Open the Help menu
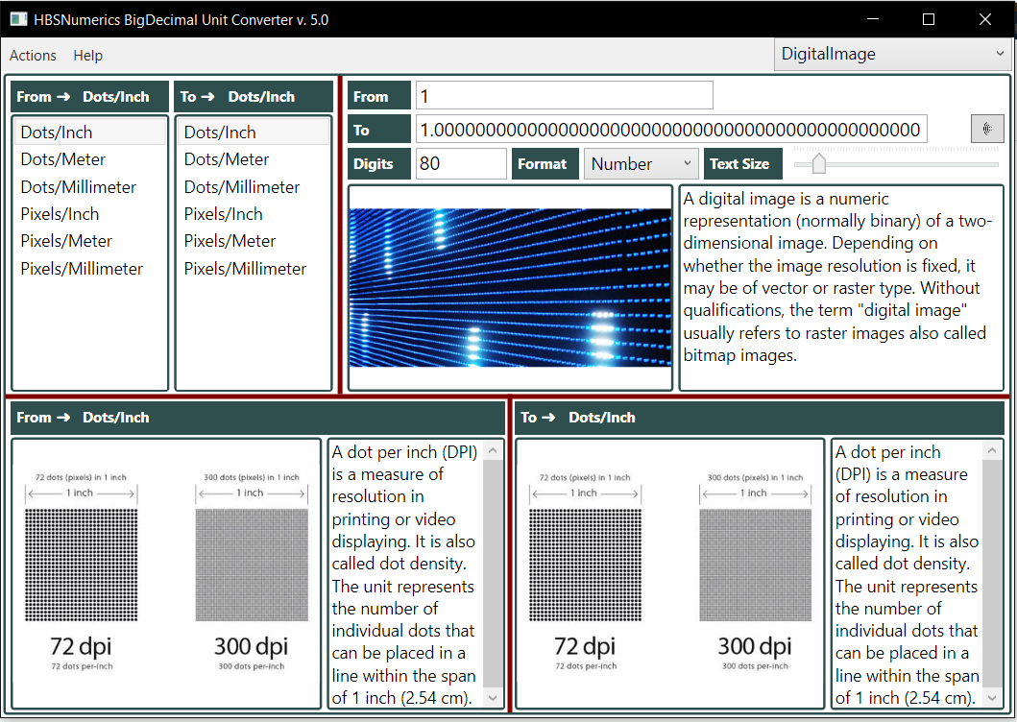 (x=87, y=56)
